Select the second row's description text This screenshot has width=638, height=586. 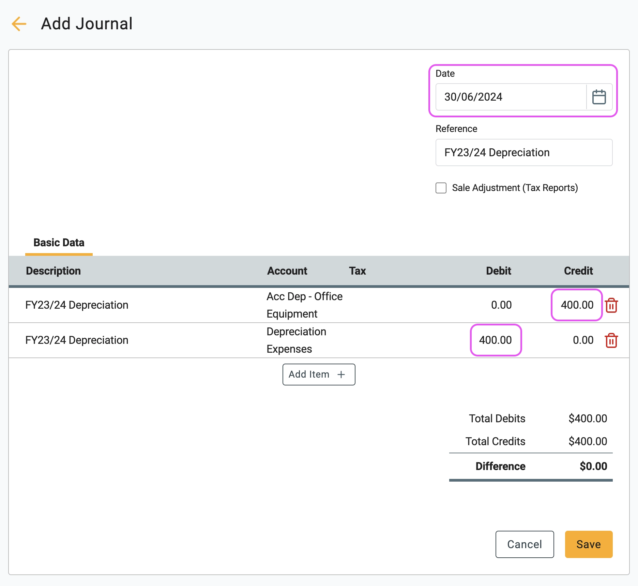point(77,340)
